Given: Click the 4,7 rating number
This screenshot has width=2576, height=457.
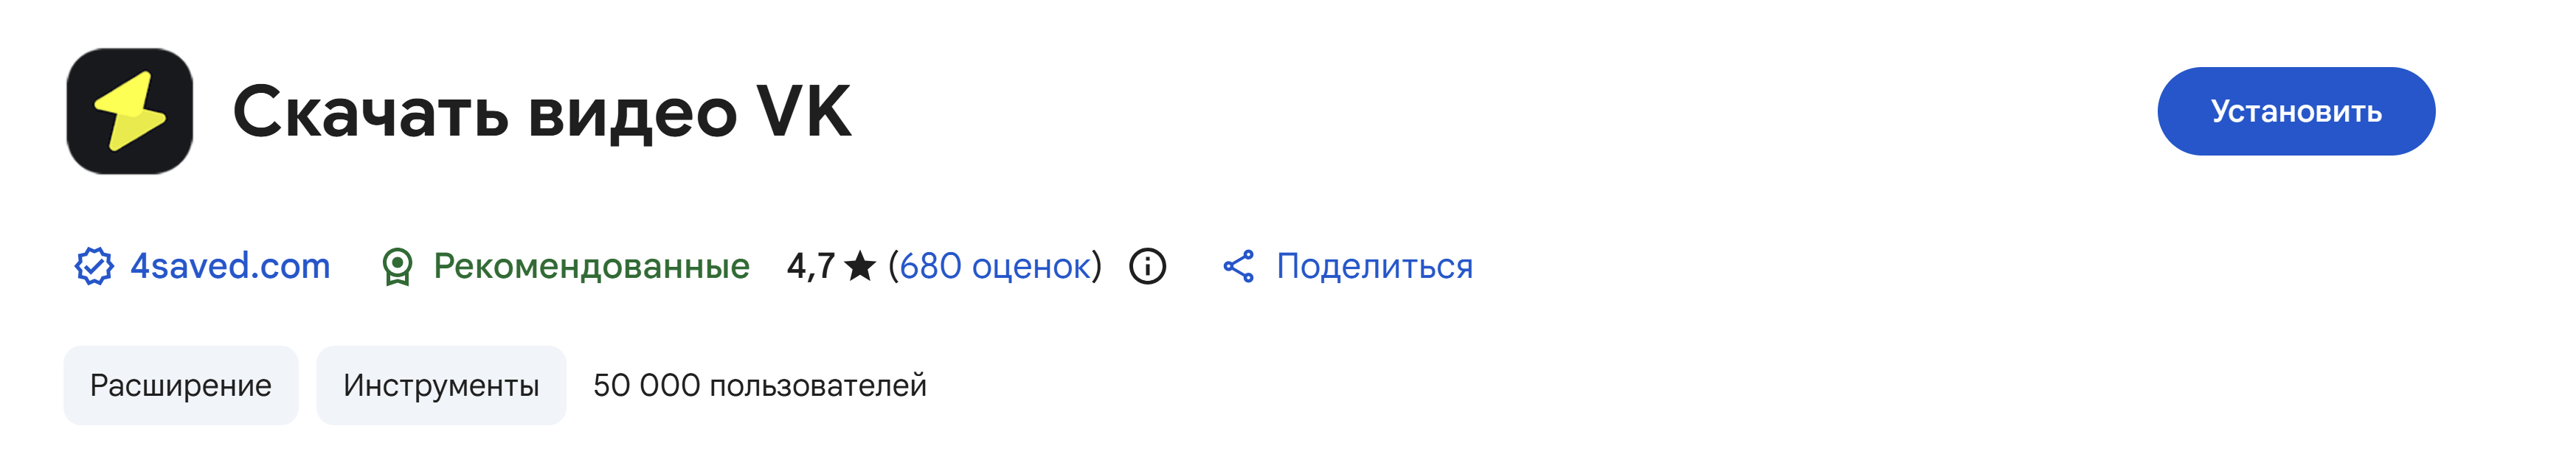Looking at the screenshot, I should pos(810,266).
